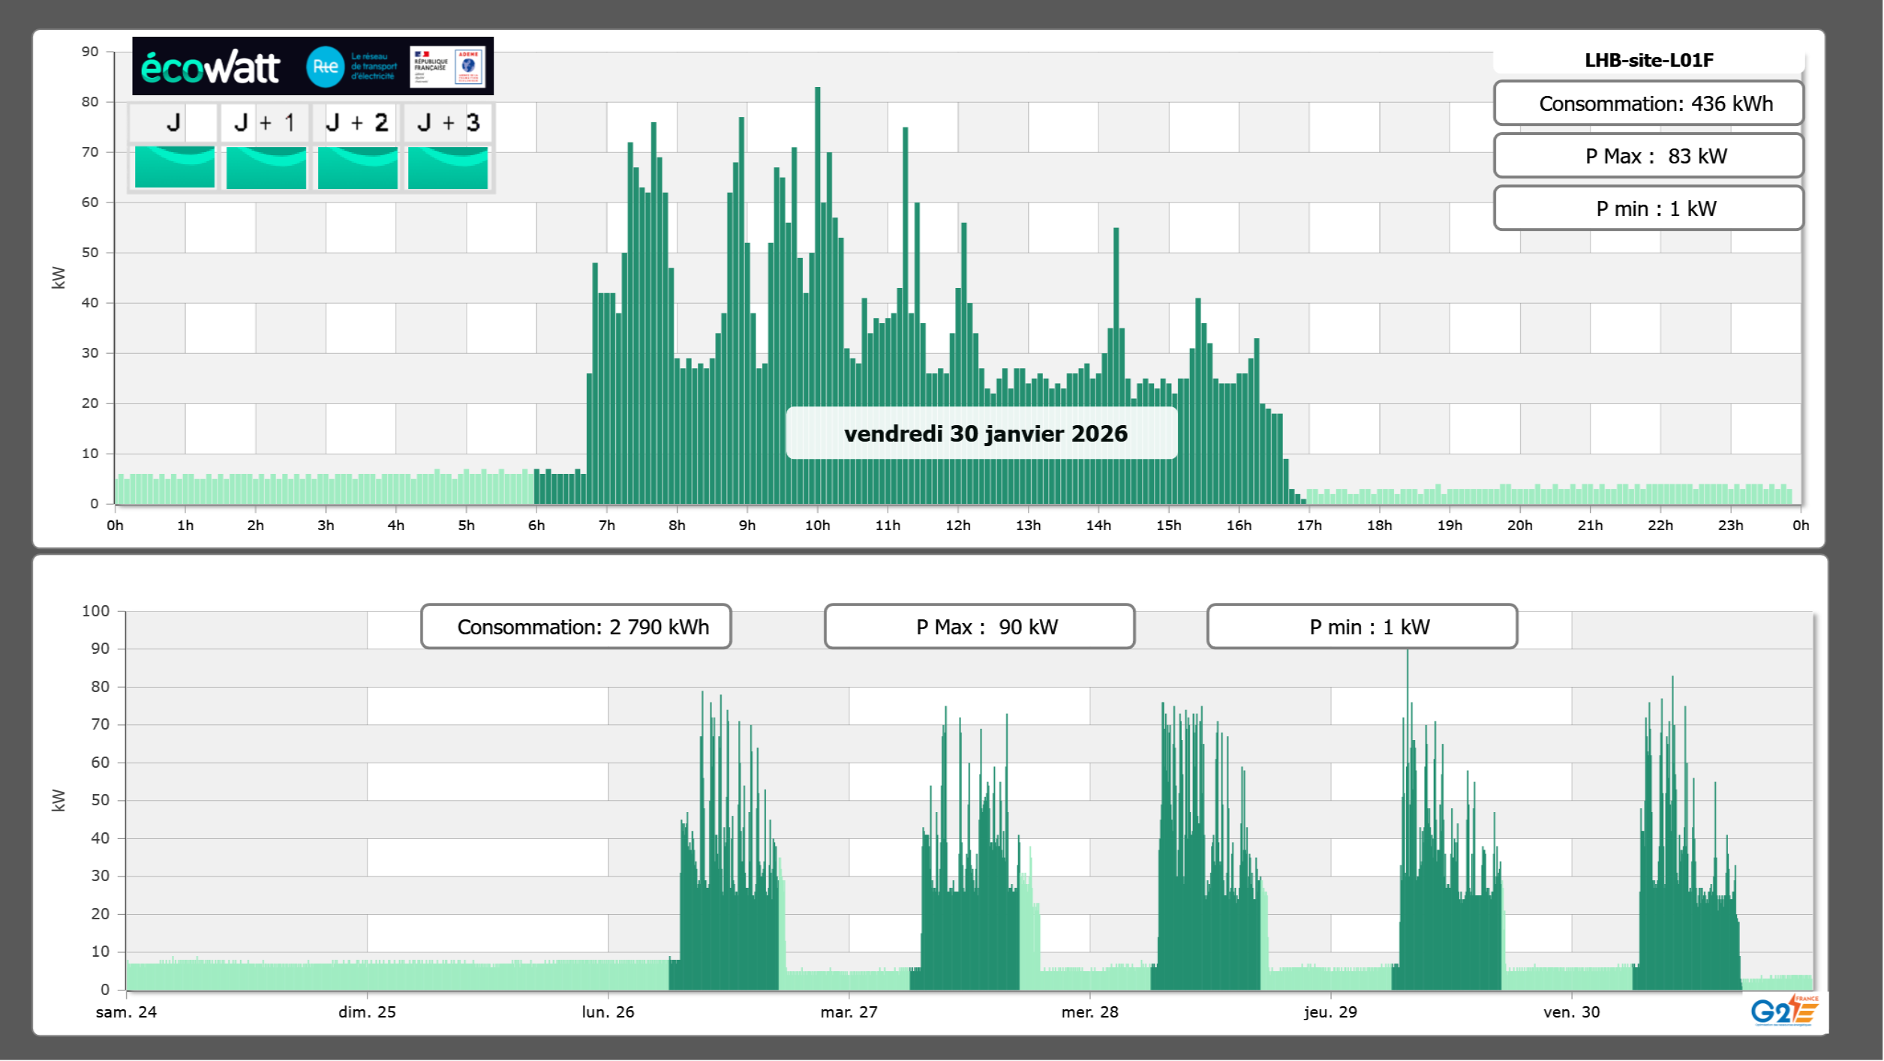Click the ven. 30 label on weekly axis

(1571, 1012)
